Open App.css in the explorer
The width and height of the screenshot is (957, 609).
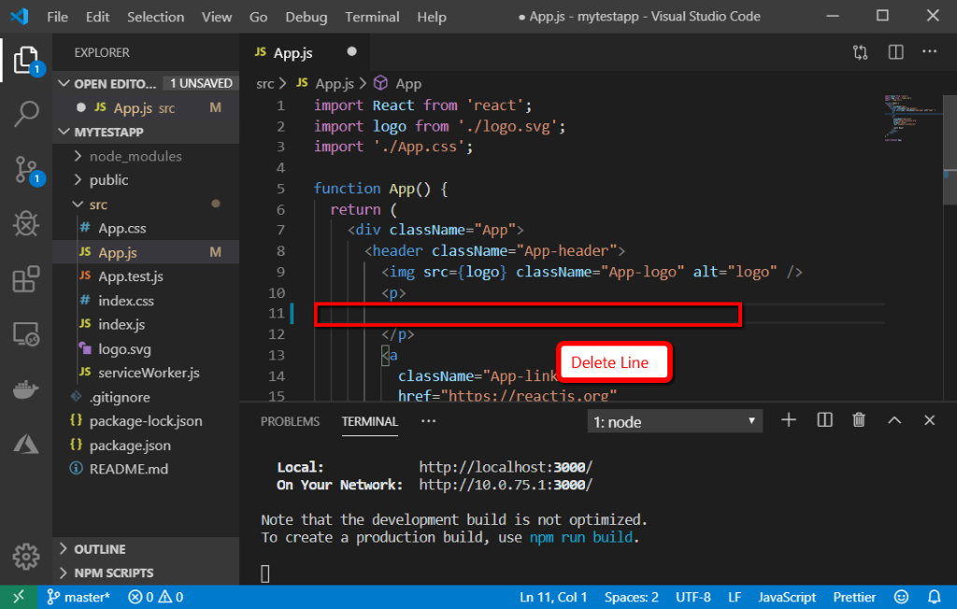click(x=122, y=228)
